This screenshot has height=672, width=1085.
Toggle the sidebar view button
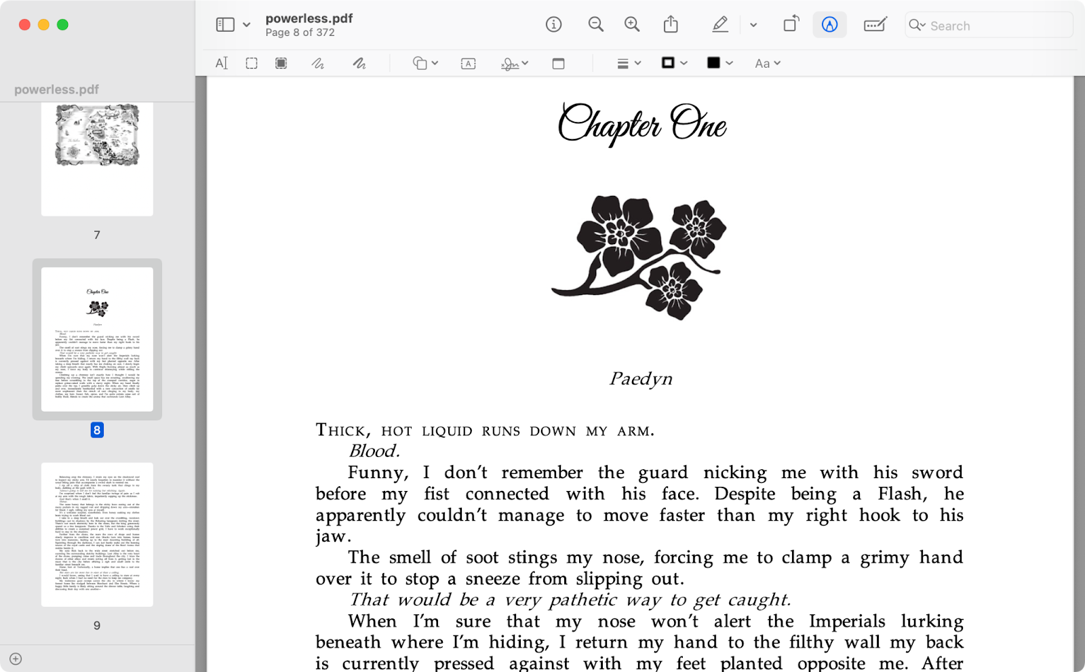point(225,25)
